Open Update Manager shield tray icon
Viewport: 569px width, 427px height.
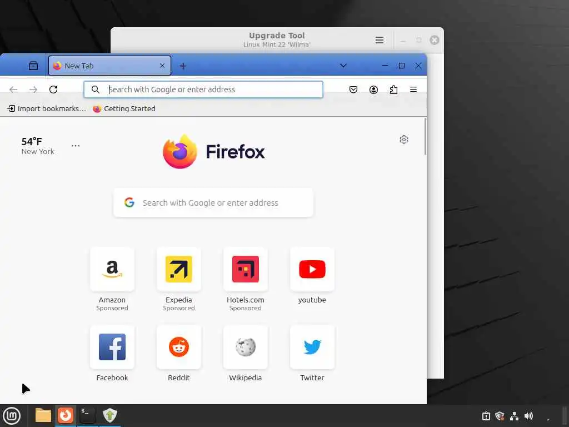500,416
